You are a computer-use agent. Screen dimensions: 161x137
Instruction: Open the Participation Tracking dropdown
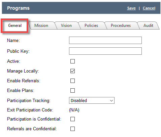[x=92, y=100]
